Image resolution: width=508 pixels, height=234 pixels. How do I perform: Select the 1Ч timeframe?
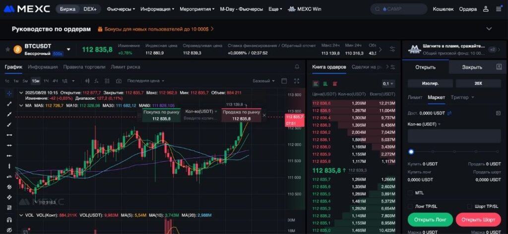click(x=46, y=81)
